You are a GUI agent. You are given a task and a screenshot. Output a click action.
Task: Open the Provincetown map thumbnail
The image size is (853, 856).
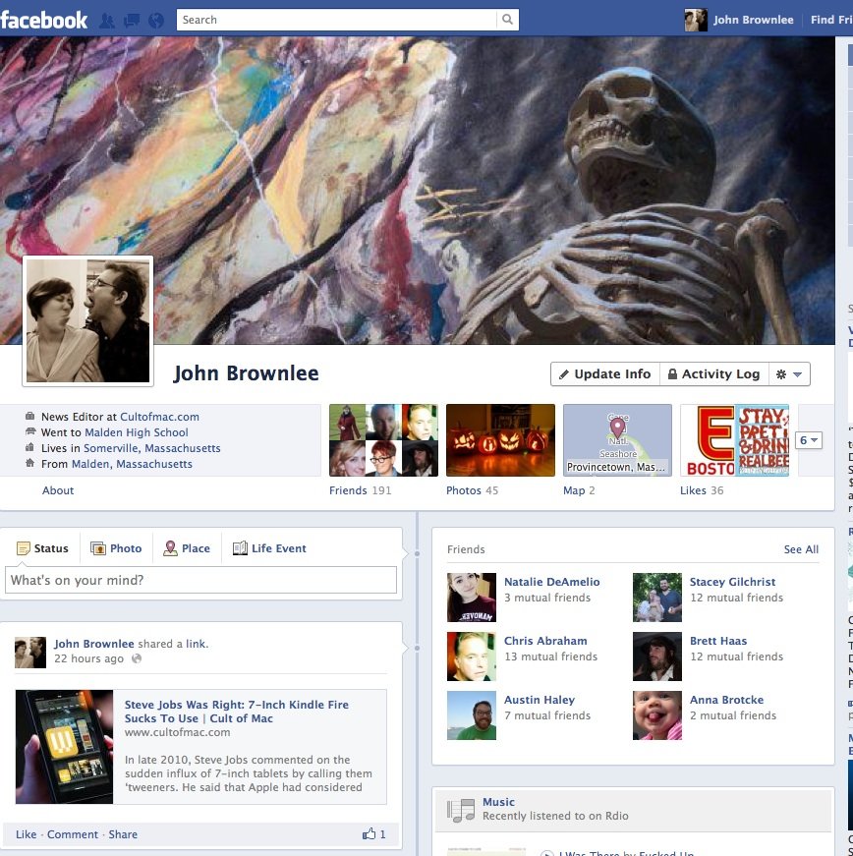pyautogui.click(x=617, y=440)
